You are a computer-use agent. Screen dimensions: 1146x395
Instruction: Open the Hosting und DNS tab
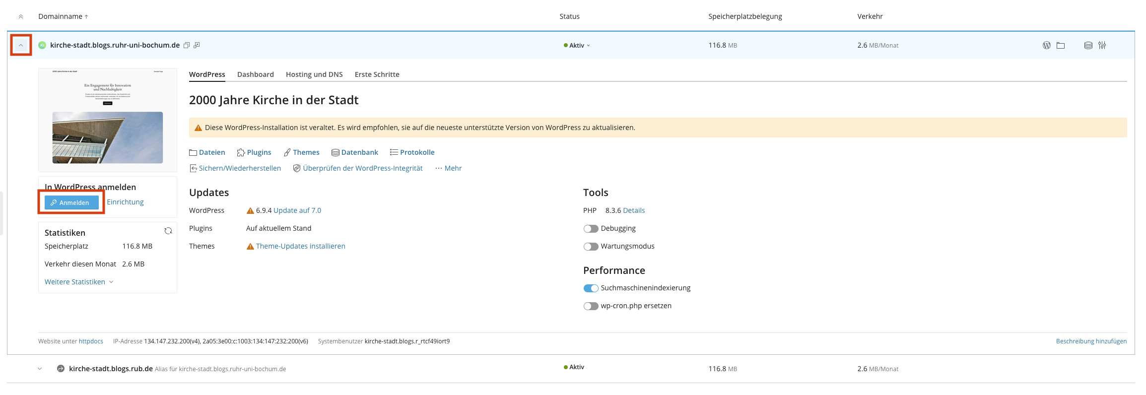(314, 74)
